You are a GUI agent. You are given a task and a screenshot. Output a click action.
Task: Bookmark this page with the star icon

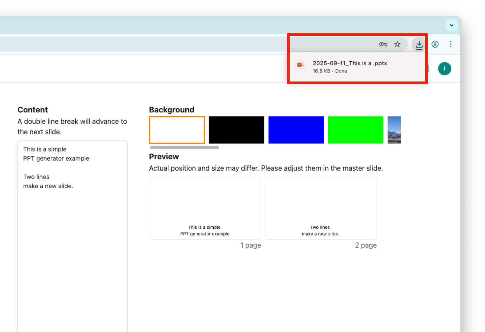point(397,44)
